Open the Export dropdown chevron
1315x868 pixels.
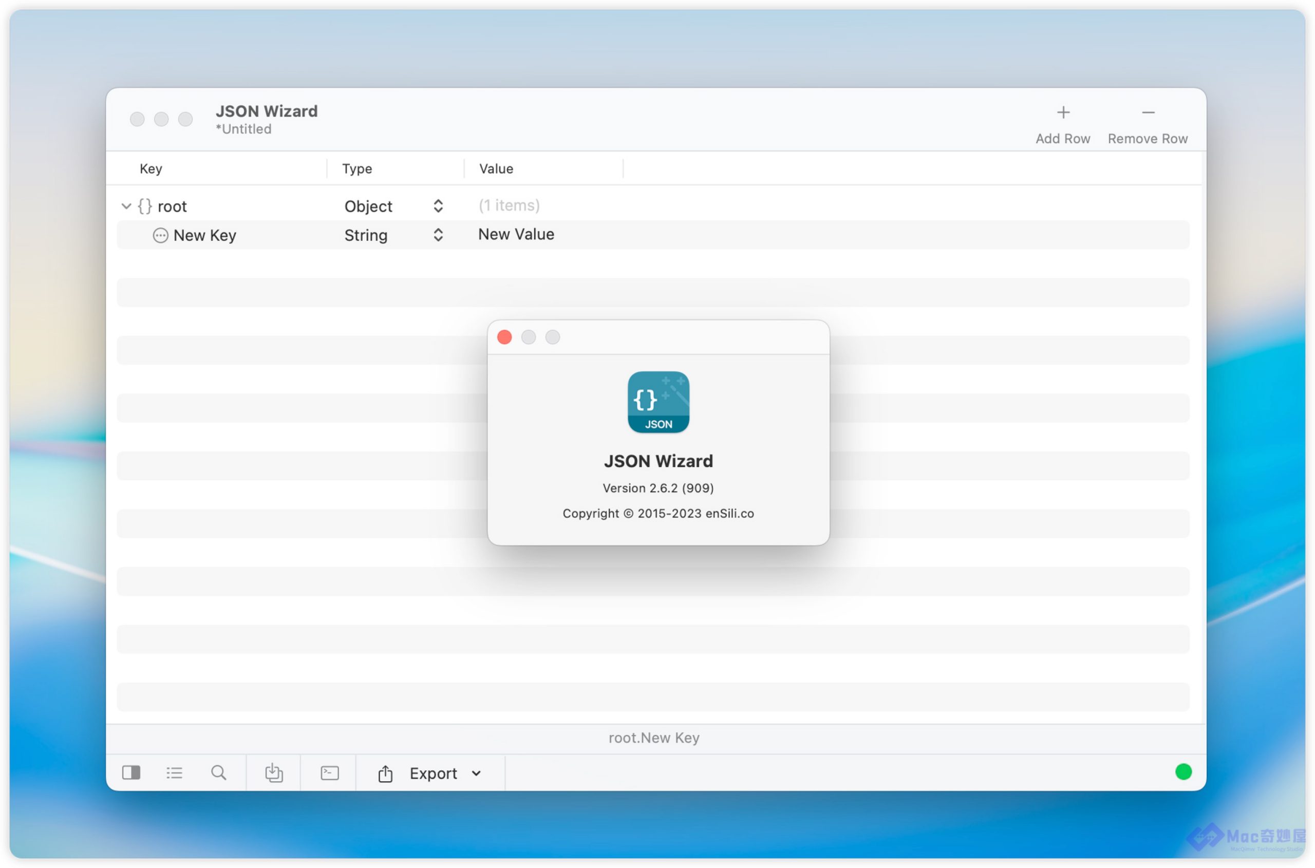(x=476, y=773)
